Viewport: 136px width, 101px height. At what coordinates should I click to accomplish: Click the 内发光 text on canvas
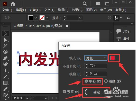click(39, 59)
